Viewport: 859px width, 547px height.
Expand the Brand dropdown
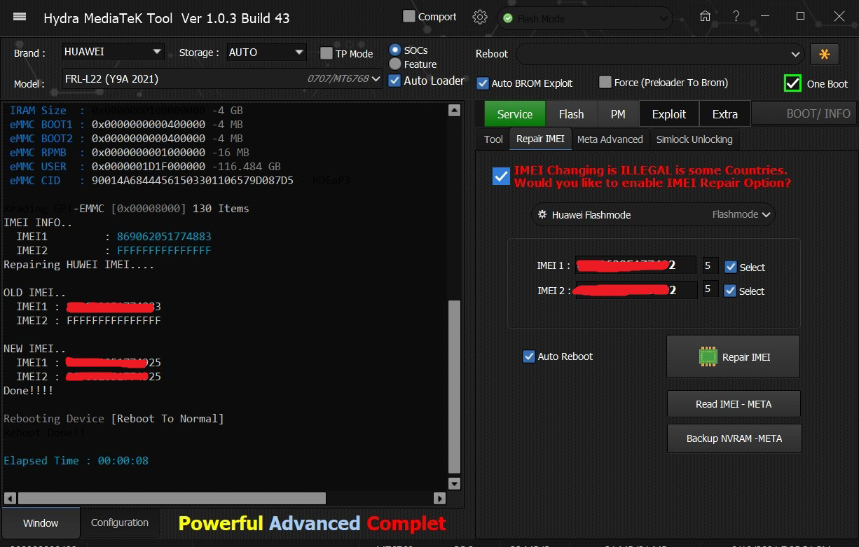coord(157,52)
